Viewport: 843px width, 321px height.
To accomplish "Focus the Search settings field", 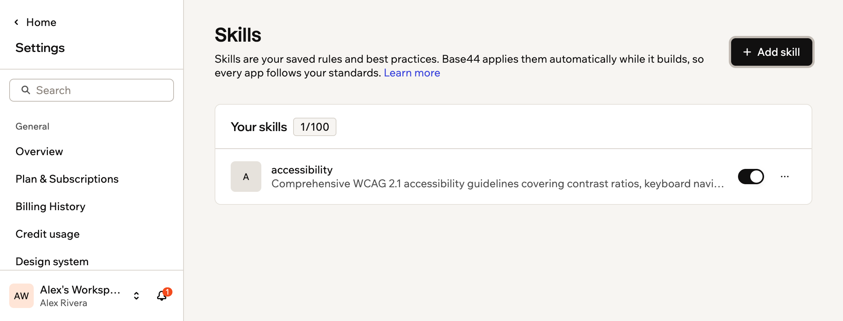I will [x=92, y=90].
